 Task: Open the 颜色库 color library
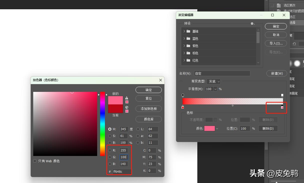click(148, 119)
